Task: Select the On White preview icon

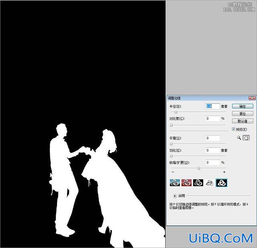Action: [210, 182]
